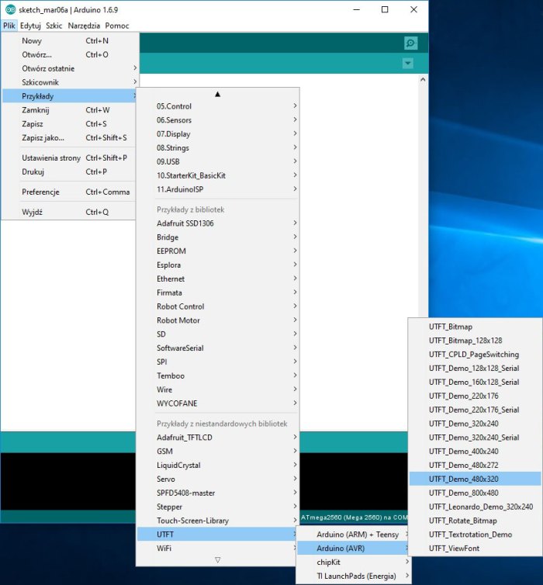Expand Arduino (ARM) + Teensy submenu
Viewport: 543px width, 585px height.
[354, 535]
